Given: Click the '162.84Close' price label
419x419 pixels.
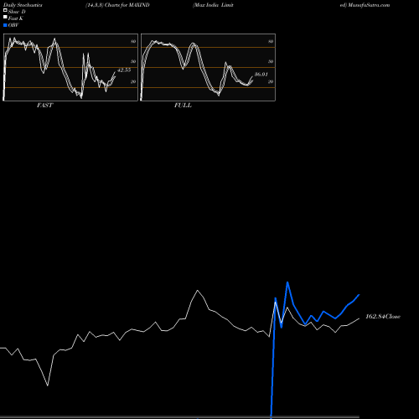Looking at the screenshot, I should 383,317.
